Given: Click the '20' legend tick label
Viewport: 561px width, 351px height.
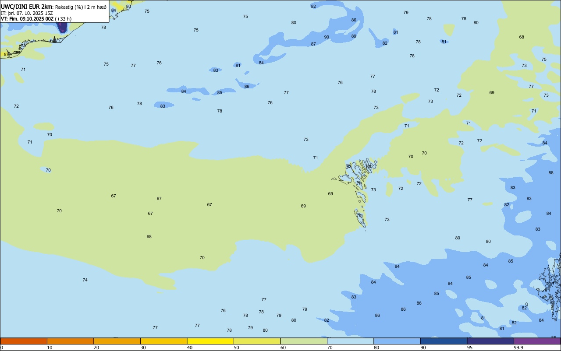Looking at the screenshot, I should pos(96,347).
